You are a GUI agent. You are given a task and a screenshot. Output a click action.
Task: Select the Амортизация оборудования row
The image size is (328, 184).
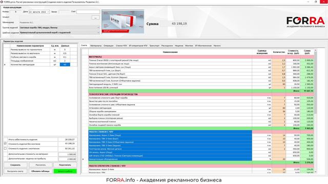201,159
